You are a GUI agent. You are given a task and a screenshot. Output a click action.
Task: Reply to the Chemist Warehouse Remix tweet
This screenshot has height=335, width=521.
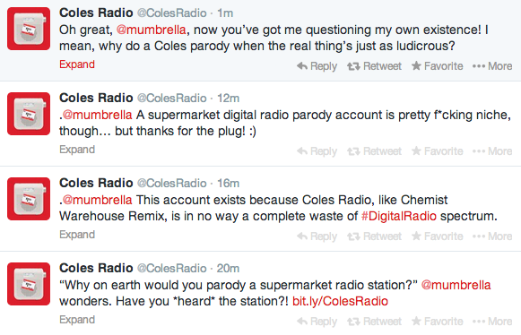point(317,236)
